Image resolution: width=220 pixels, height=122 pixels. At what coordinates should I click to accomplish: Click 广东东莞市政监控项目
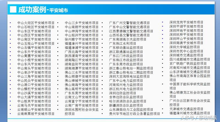[126, 64]
